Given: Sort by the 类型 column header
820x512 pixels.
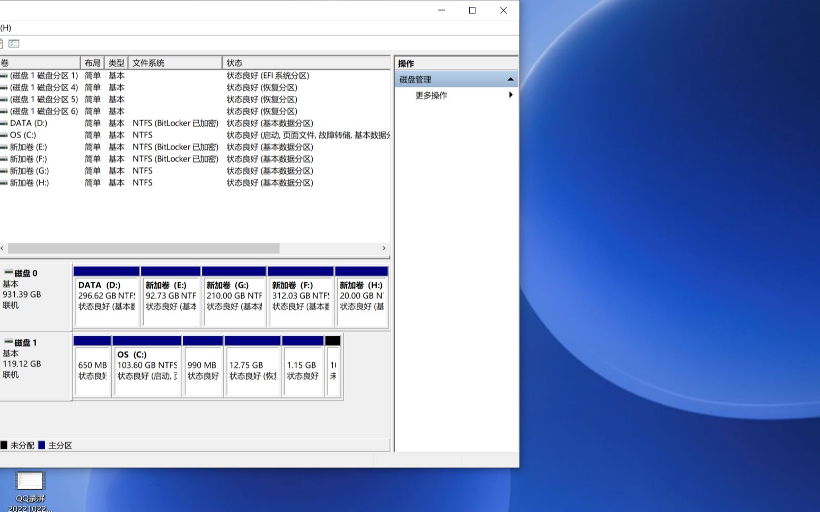Looking at the screenshot, I should [116, 63].
